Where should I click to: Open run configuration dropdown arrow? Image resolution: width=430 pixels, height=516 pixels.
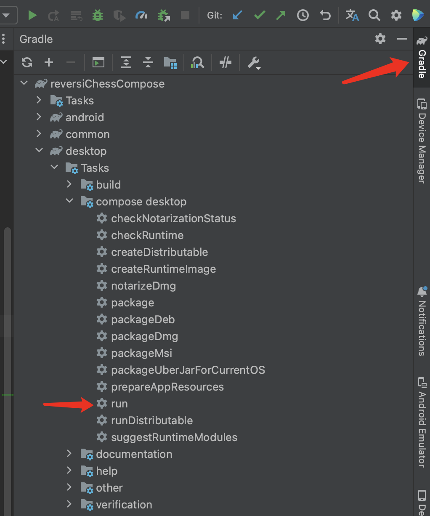(x=6, y=16)
